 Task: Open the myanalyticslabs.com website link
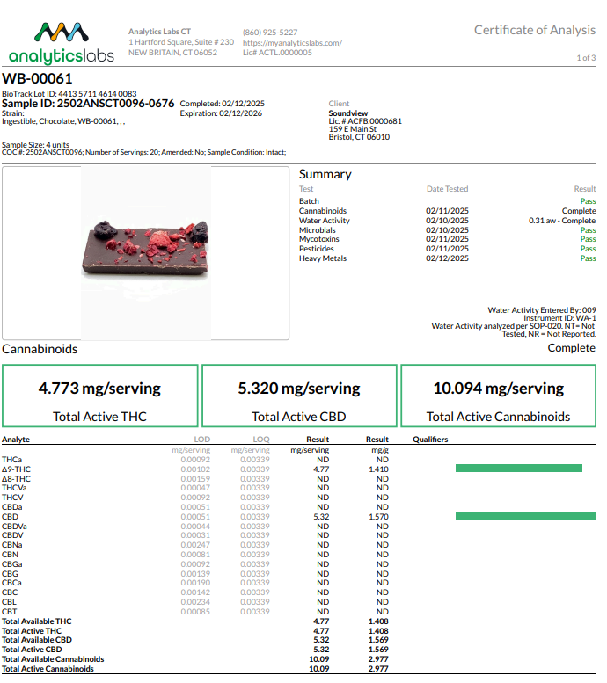click(x=292, y=43)
